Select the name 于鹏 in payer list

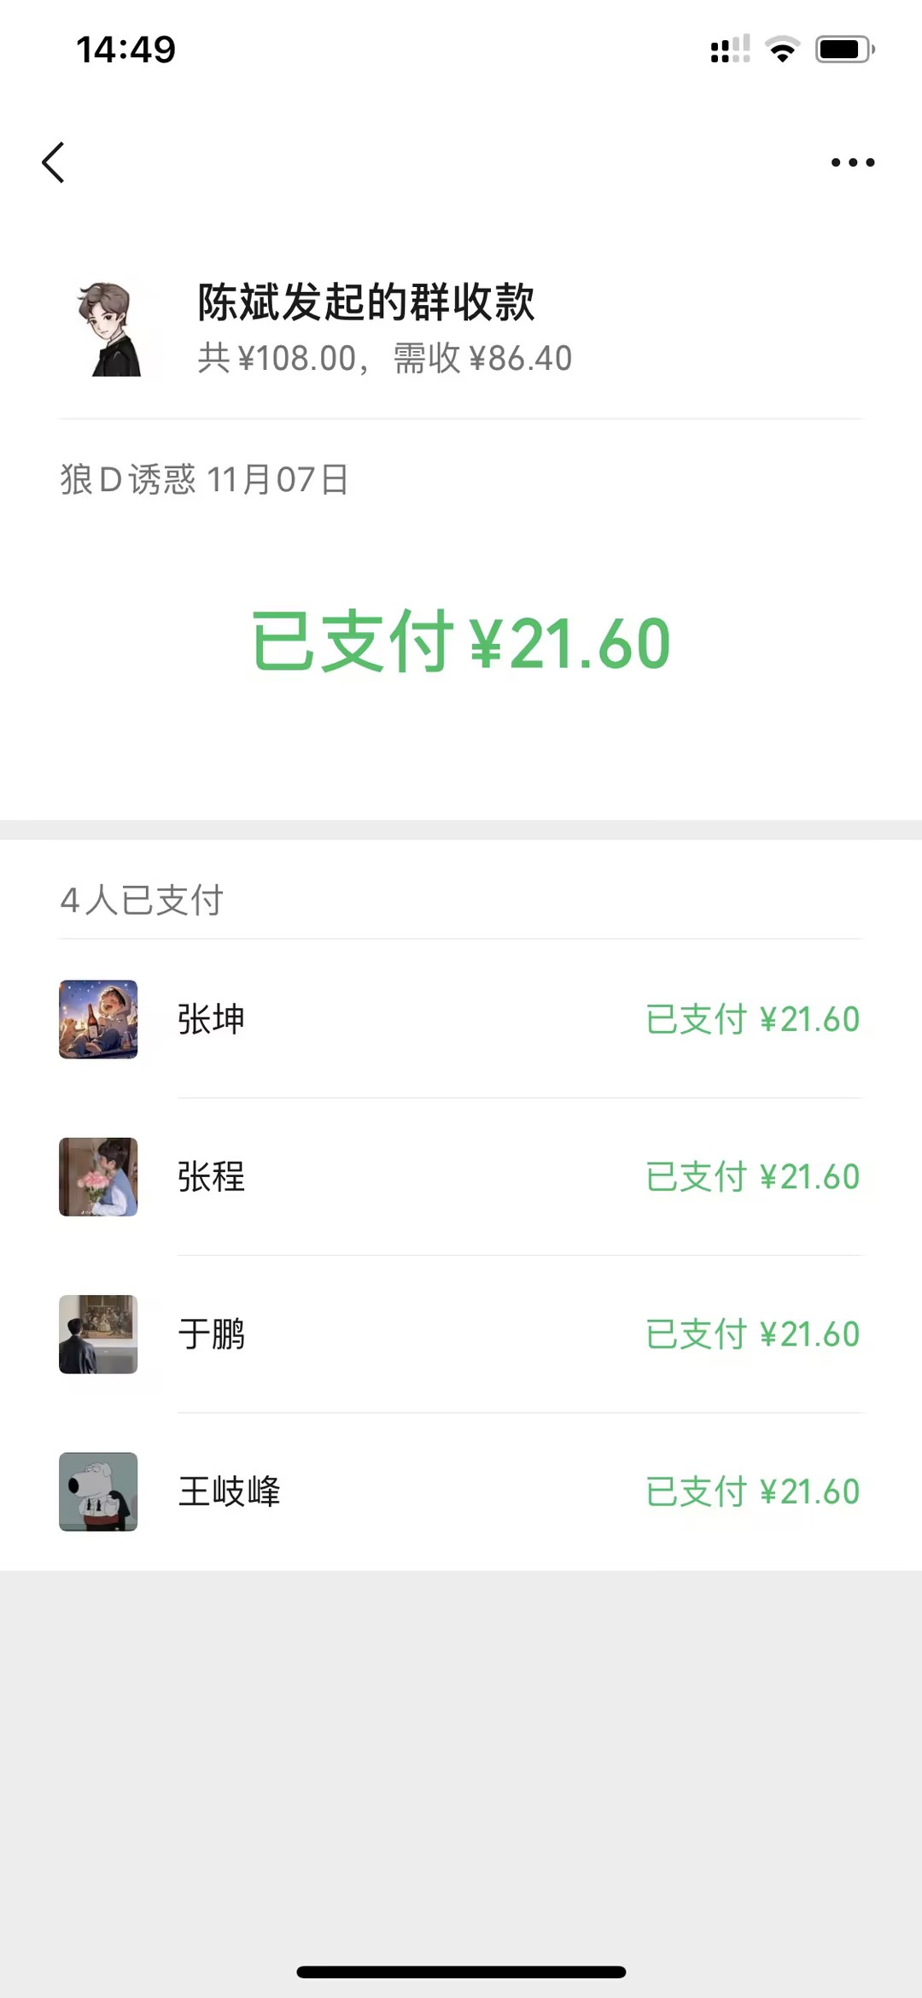pos(211,1333)
